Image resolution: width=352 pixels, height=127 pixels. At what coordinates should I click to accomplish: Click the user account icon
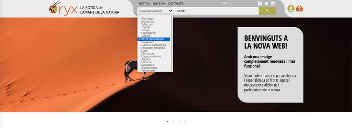click(291, 9)
